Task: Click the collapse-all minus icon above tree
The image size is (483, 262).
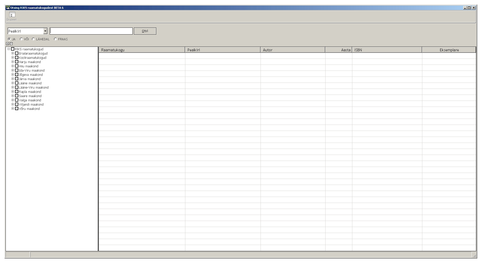Action: click(x=11, y=44)
